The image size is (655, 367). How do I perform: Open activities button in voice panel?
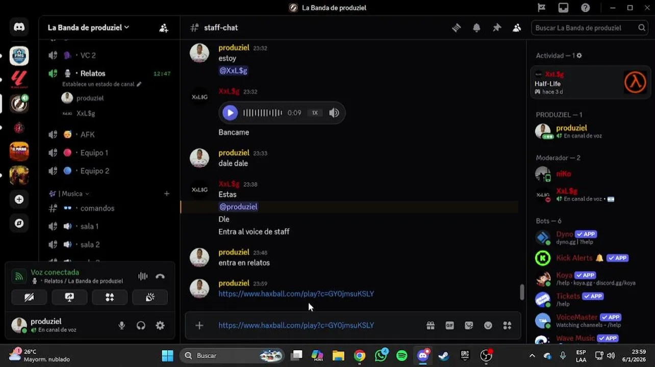tap(110, 297)
